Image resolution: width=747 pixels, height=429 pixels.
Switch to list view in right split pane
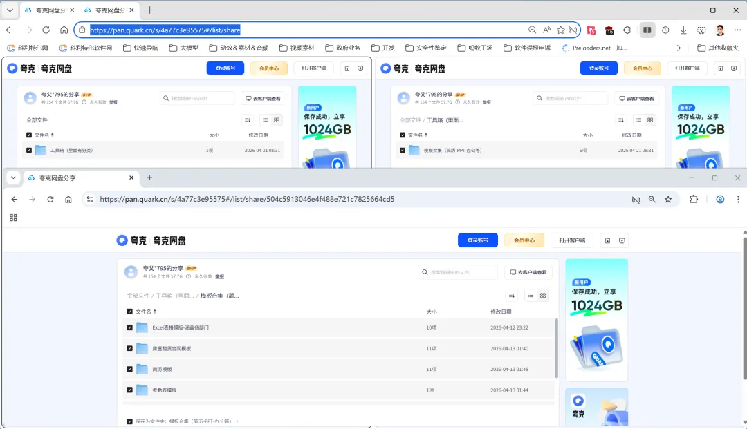tap(639, 120)
